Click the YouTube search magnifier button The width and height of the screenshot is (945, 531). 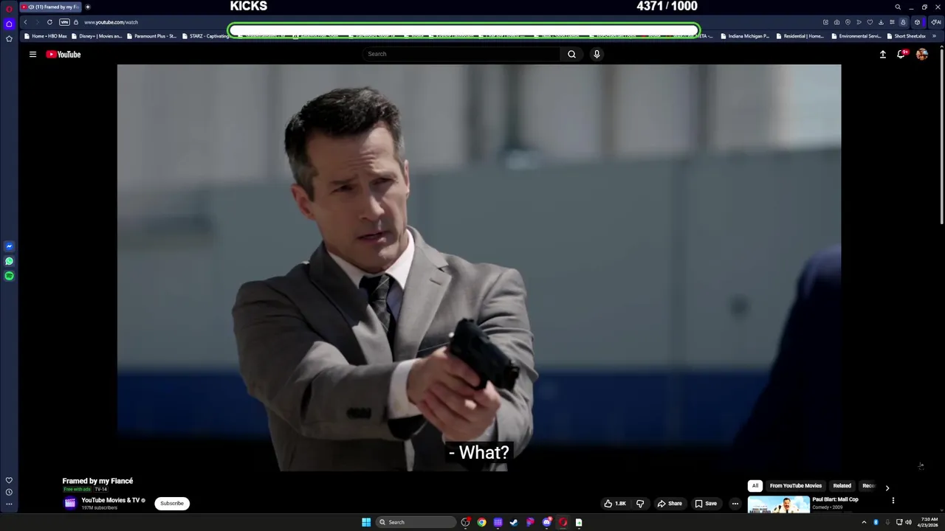pos(571,54)
